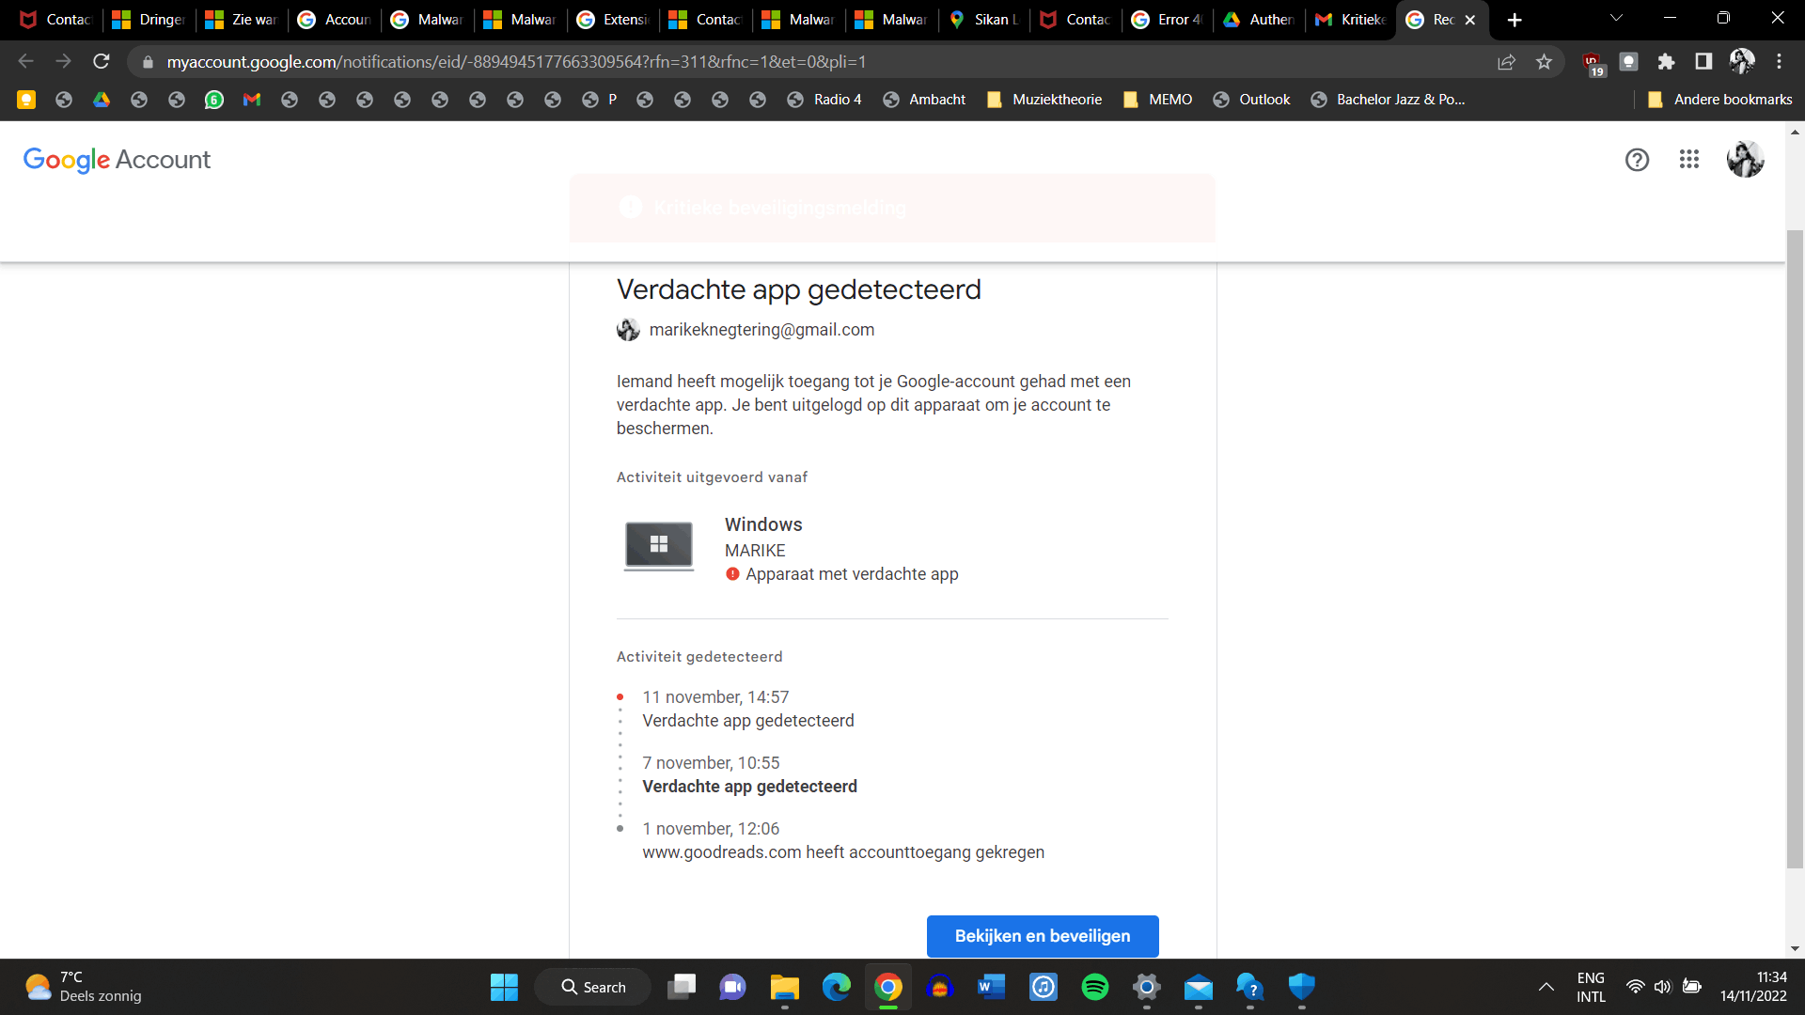Open the Chrome three-dot menu
1805x1015 pixels.
[x=1779, y=62]
